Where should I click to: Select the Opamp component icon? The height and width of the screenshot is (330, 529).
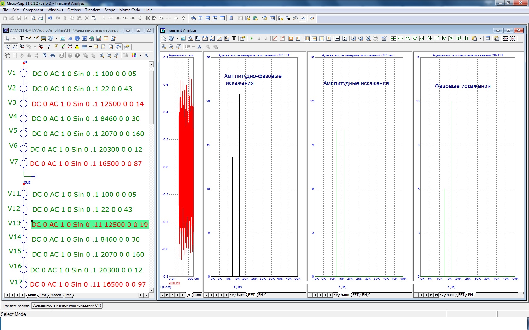coord(154,18)
